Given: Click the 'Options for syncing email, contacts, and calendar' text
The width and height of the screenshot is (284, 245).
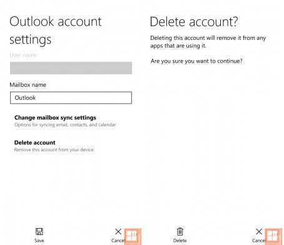Looking at the screenshot, I should coord(66,125).
